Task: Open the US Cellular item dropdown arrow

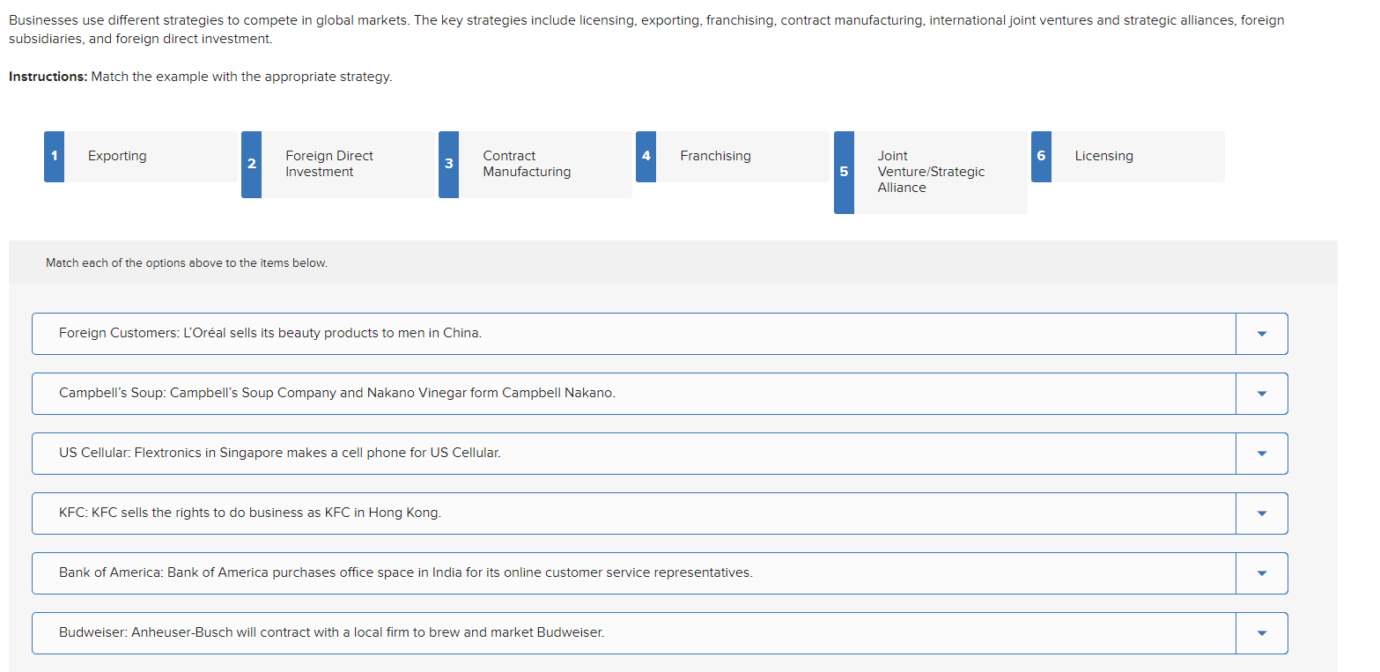Action: (1261, 454)
